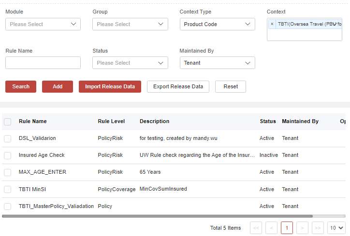Image resolution: width=350 pixels, height=236 pixels.
Task: Click the TBTI_MasterPolicy_Valiadation rule name
Action: point(56,206)
